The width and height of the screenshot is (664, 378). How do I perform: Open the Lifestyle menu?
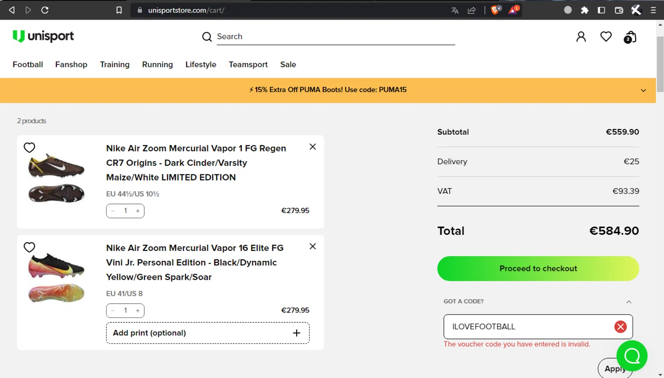click(x=201, y=65)
